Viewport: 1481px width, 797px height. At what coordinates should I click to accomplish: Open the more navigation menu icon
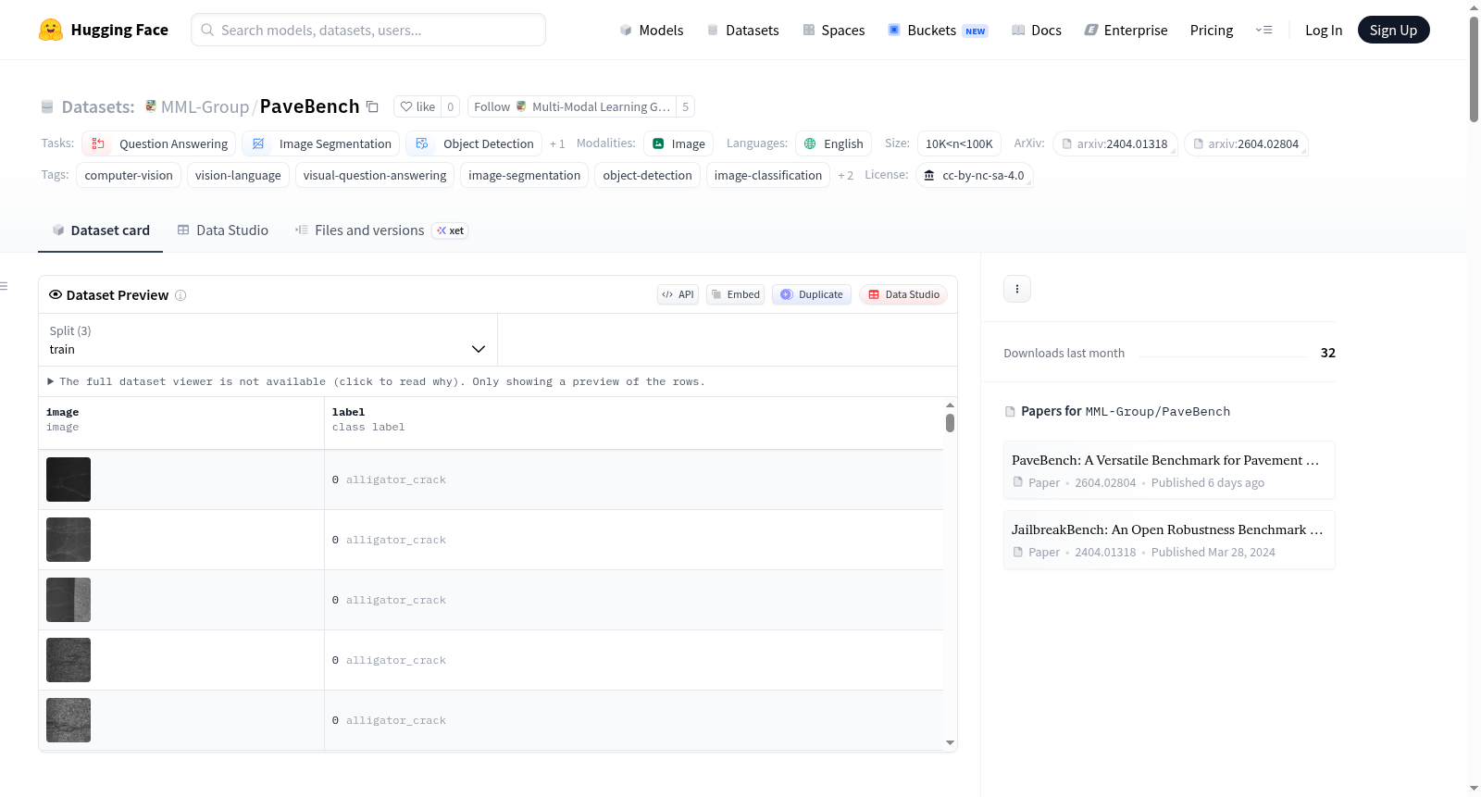(1263, 31)
